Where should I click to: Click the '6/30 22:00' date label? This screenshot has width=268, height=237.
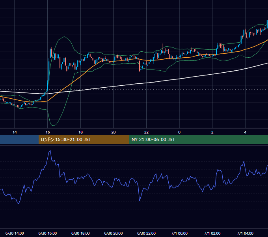[147, 233]
